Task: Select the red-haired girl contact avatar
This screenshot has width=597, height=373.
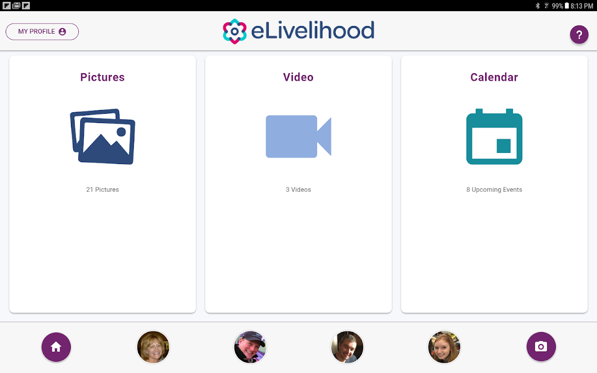Action: (x=444, y=347)
